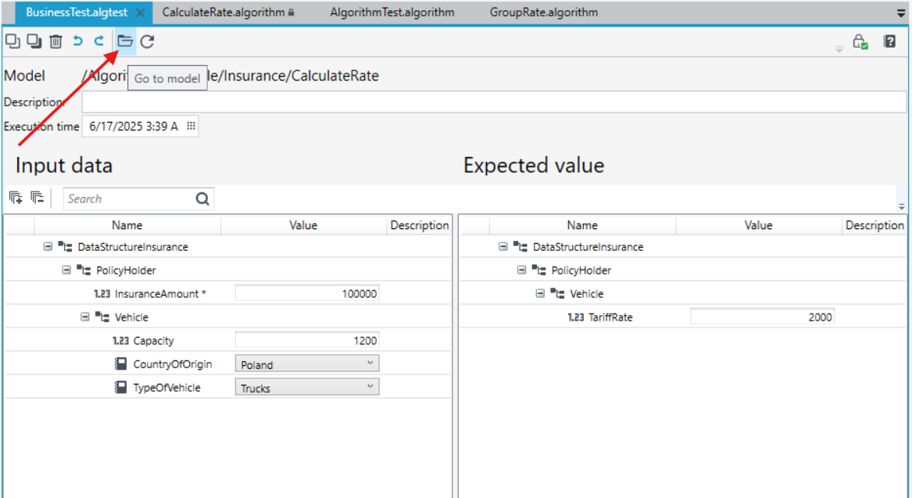The width and height of the screenshot is (912, 498).
Task: Click the Expected value Name column header
Action: point(582,225)
